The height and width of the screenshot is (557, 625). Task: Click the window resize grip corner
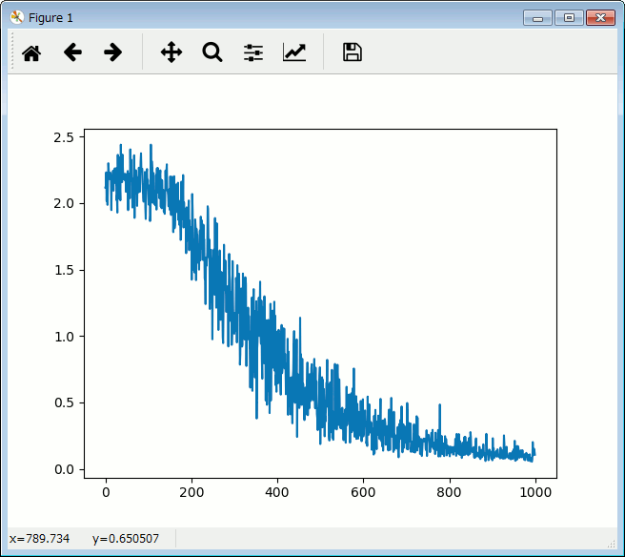click(x=613, y=545)
